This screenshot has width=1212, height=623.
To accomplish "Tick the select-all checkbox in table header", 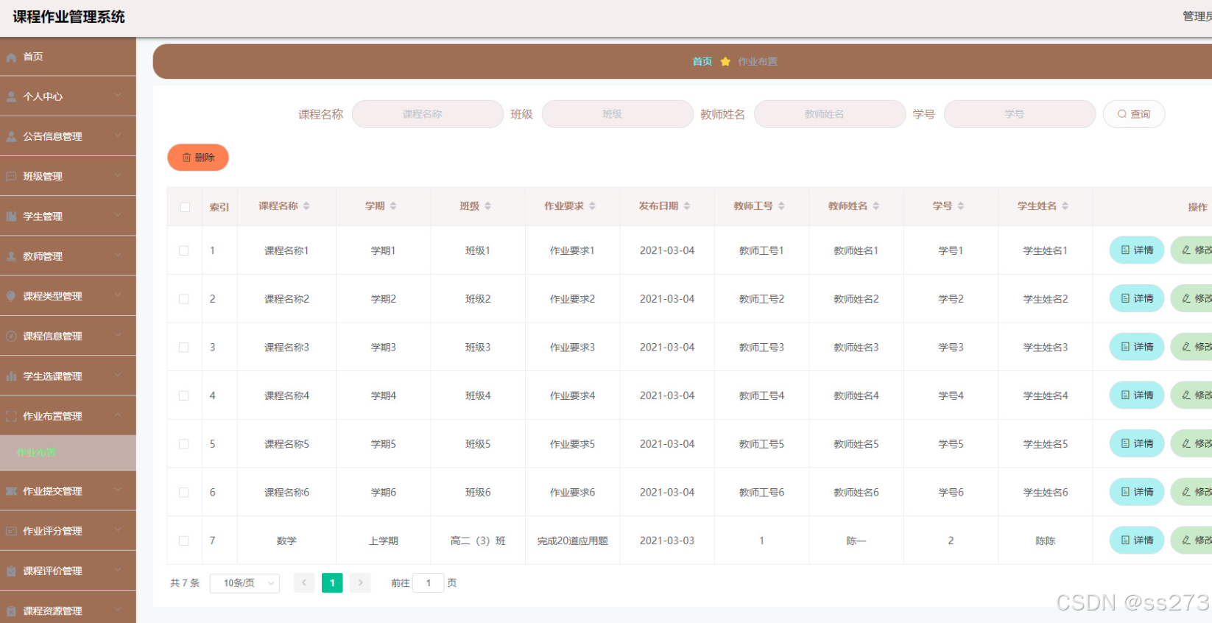I will (185, 207).
